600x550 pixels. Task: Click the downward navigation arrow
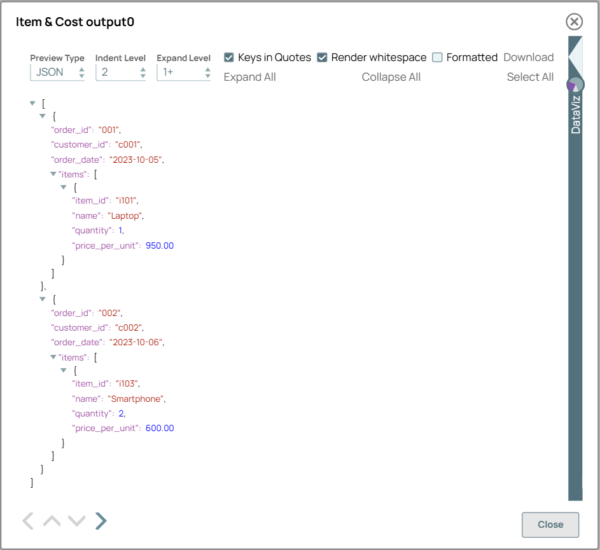pyautogui.click(x=76, y=521)
